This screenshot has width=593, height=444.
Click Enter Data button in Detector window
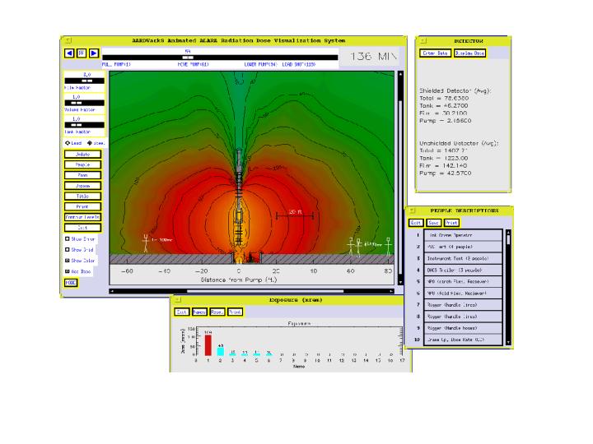tap(435, 53)
